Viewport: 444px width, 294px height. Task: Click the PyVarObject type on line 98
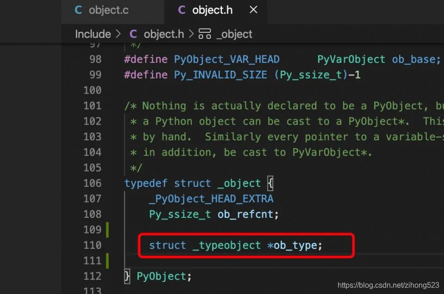tap(351, 60)
